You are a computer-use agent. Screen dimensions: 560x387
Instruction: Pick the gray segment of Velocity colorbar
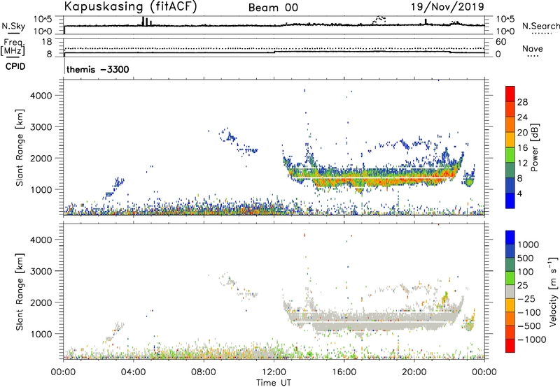pyautogui.click(x=510, y=292)
